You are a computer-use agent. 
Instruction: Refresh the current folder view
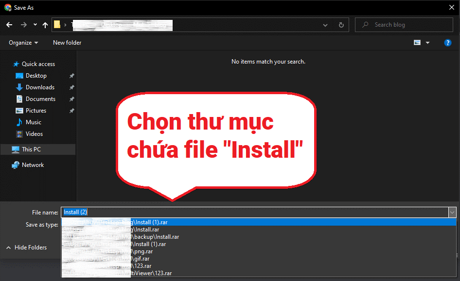(x=341, y=25)
